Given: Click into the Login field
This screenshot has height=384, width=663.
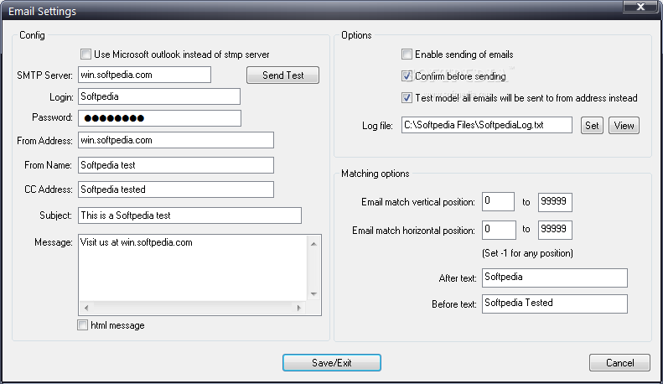Looking at the screenshot, I should (x=159, y=96).
